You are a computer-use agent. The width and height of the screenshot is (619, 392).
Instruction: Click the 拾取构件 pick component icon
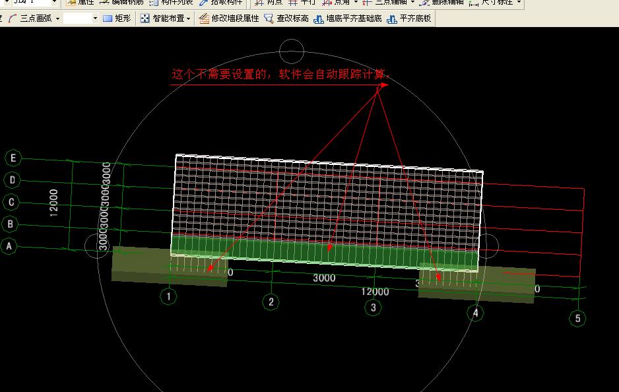(204, 3)
